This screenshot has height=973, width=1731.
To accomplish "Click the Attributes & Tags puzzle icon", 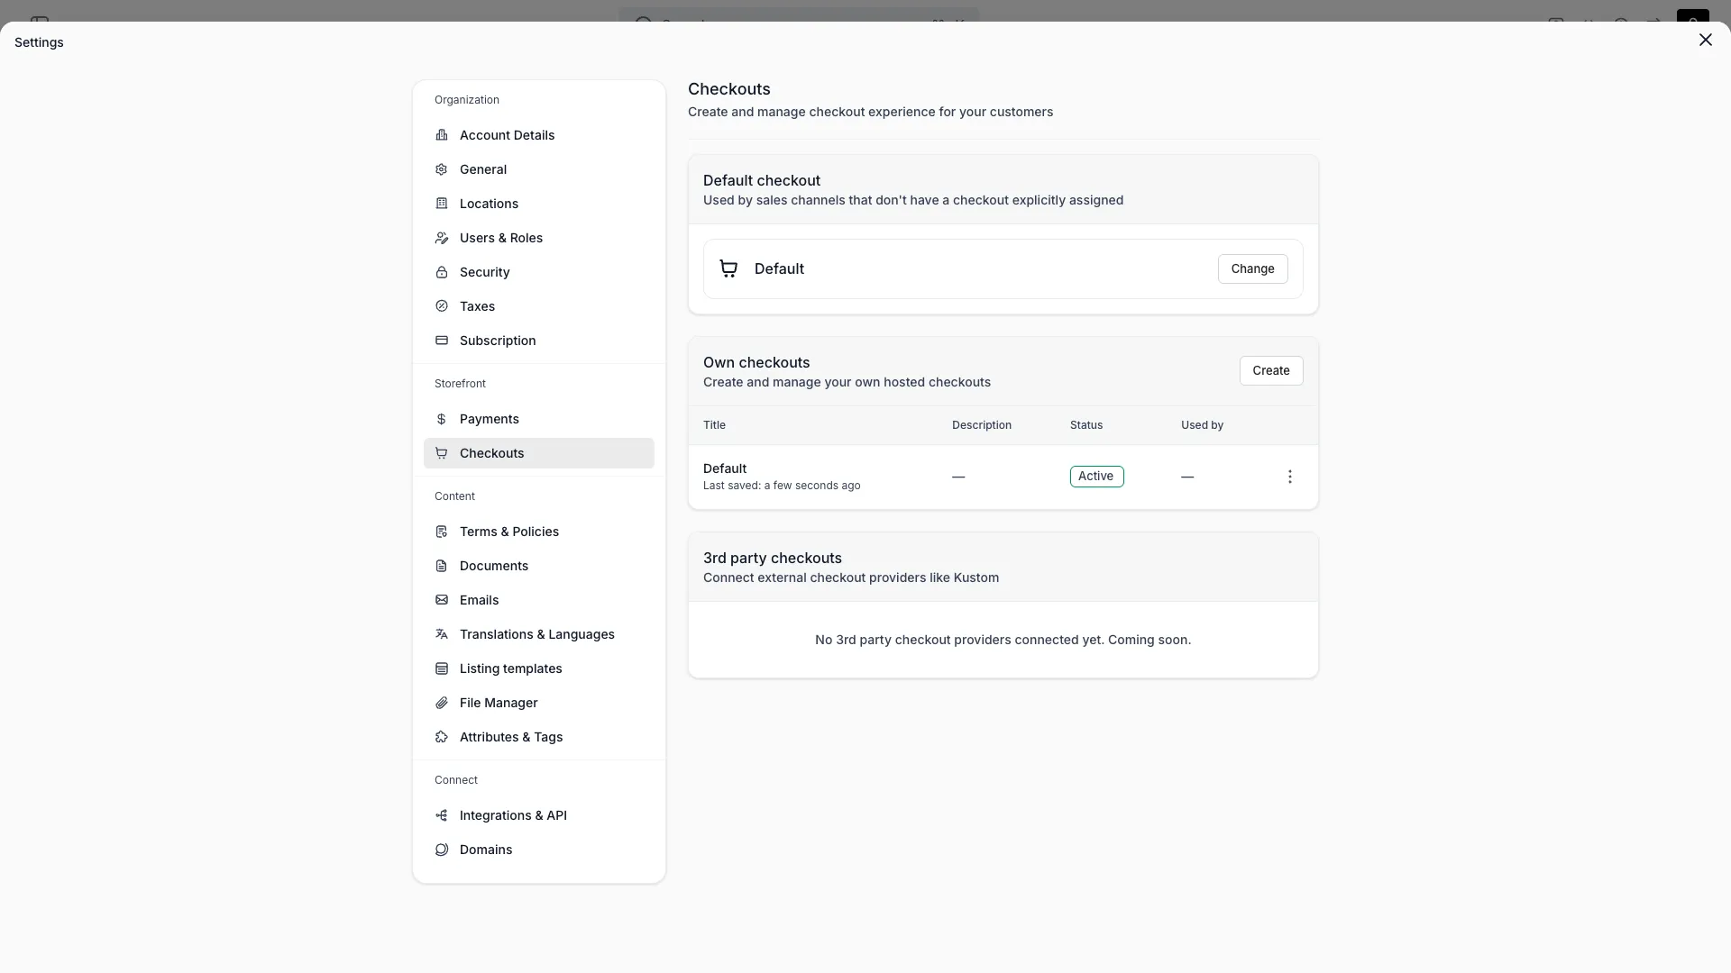I will point(442,737).
